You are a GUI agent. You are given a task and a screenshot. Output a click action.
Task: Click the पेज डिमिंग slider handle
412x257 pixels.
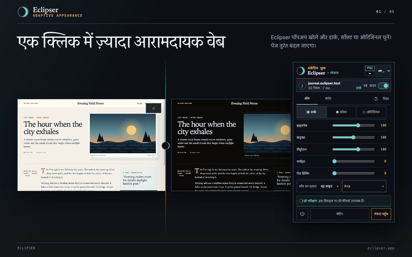[334, 173]
